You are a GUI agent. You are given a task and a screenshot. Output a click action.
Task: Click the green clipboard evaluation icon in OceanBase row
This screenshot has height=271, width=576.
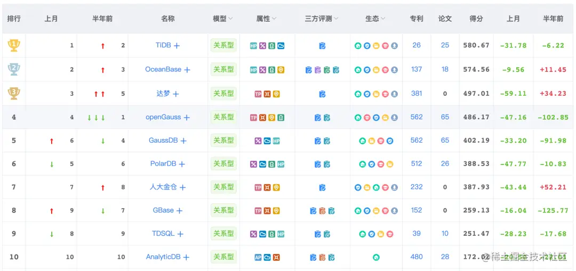327,70
